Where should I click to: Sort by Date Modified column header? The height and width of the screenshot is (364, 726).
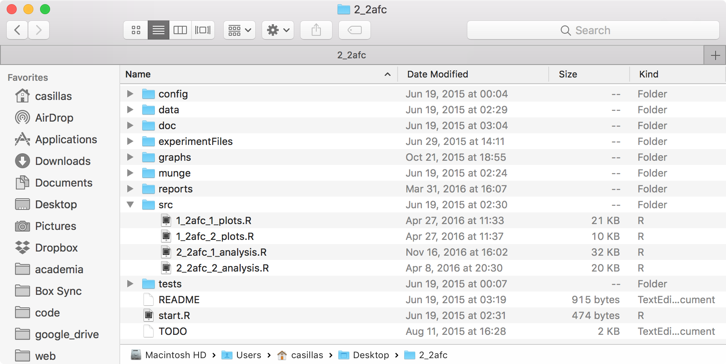(x=438, y=74)
